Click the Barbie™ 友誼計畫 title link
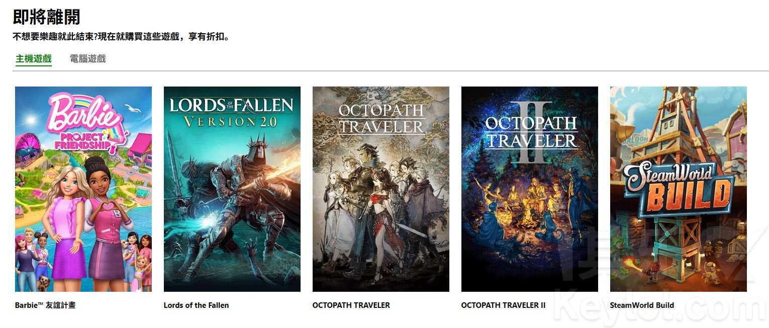Viewport: 769px width, 328px height. point(45,305)
